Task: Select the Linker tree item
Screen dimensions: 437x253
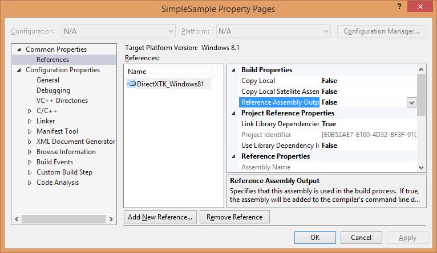Action: 46,121
